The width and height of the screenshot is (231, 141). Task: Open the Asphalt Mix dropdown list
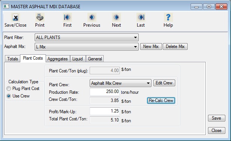[87, 47]
